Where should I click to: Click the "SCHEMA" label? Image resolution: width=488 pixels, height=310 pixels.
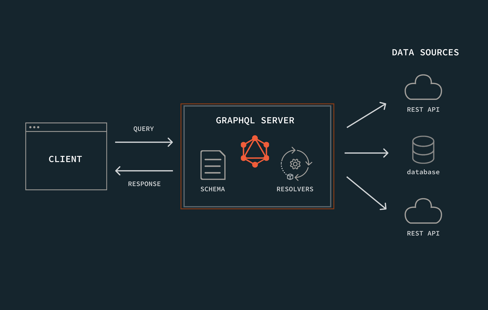click(213, 189)
